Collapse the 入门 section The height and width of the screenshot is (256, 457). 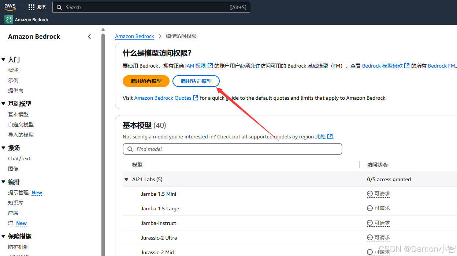tap(3, 60)
